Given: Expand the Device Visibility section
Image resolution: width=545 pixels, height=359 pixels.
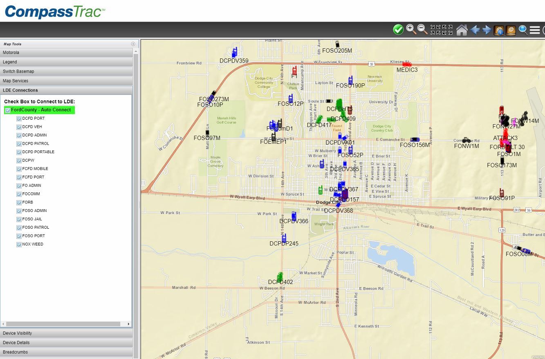Looking at the screenshot, I should tap(66, 333).
